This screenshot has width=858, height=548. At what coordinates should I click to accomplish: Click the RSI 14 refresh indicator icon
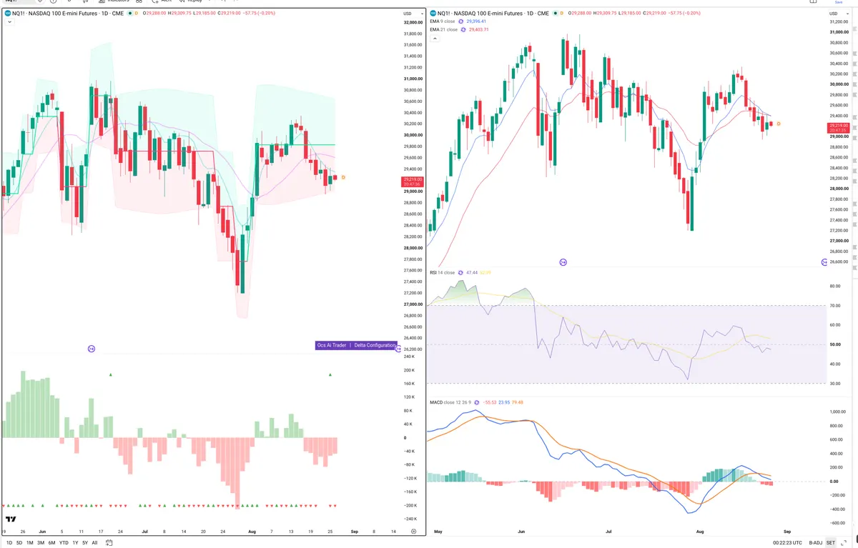(x=460, y=272)
